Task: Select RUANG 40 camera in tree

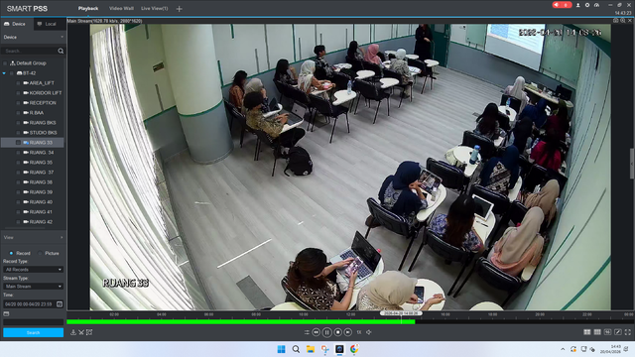Action: tap(41, 202)
